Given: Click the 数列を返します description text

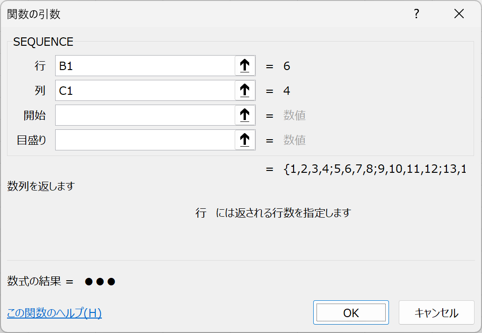Looking at the screenshot, I should 41,186.
